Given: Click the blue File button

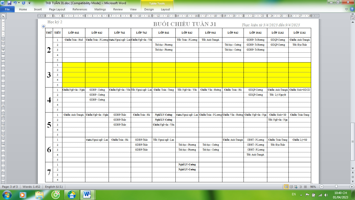Looking at the screenshot, I should [x=7, y=9].
